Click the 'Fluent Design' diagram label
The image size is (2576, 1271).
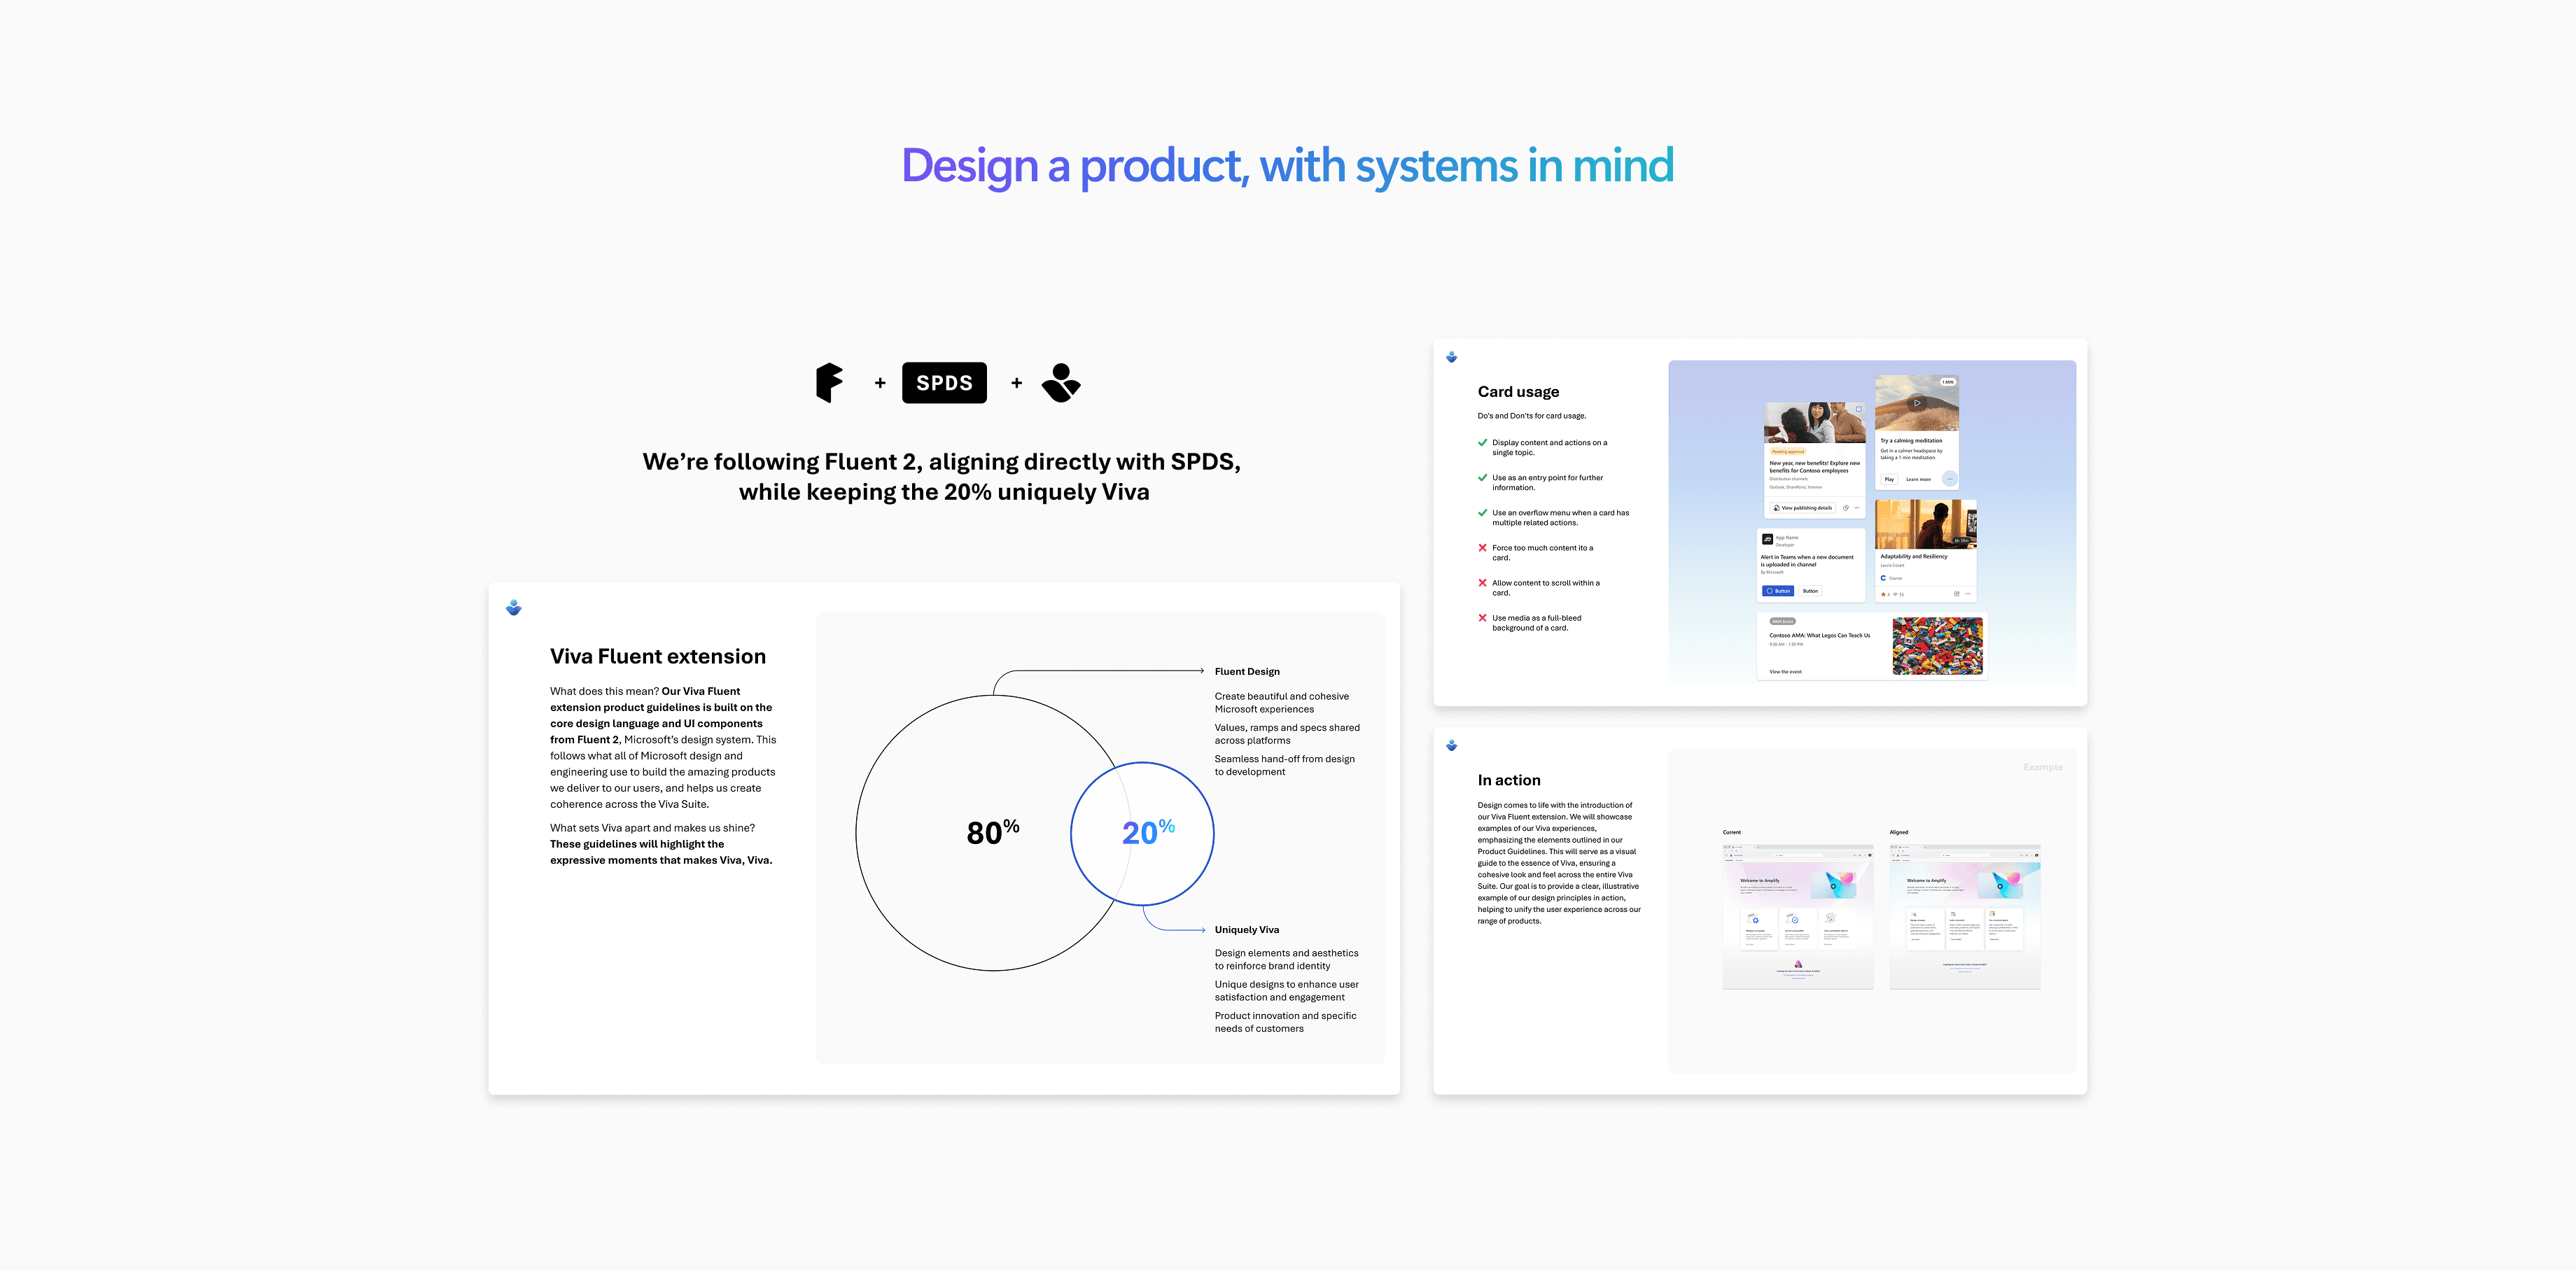pos(1247,671)
